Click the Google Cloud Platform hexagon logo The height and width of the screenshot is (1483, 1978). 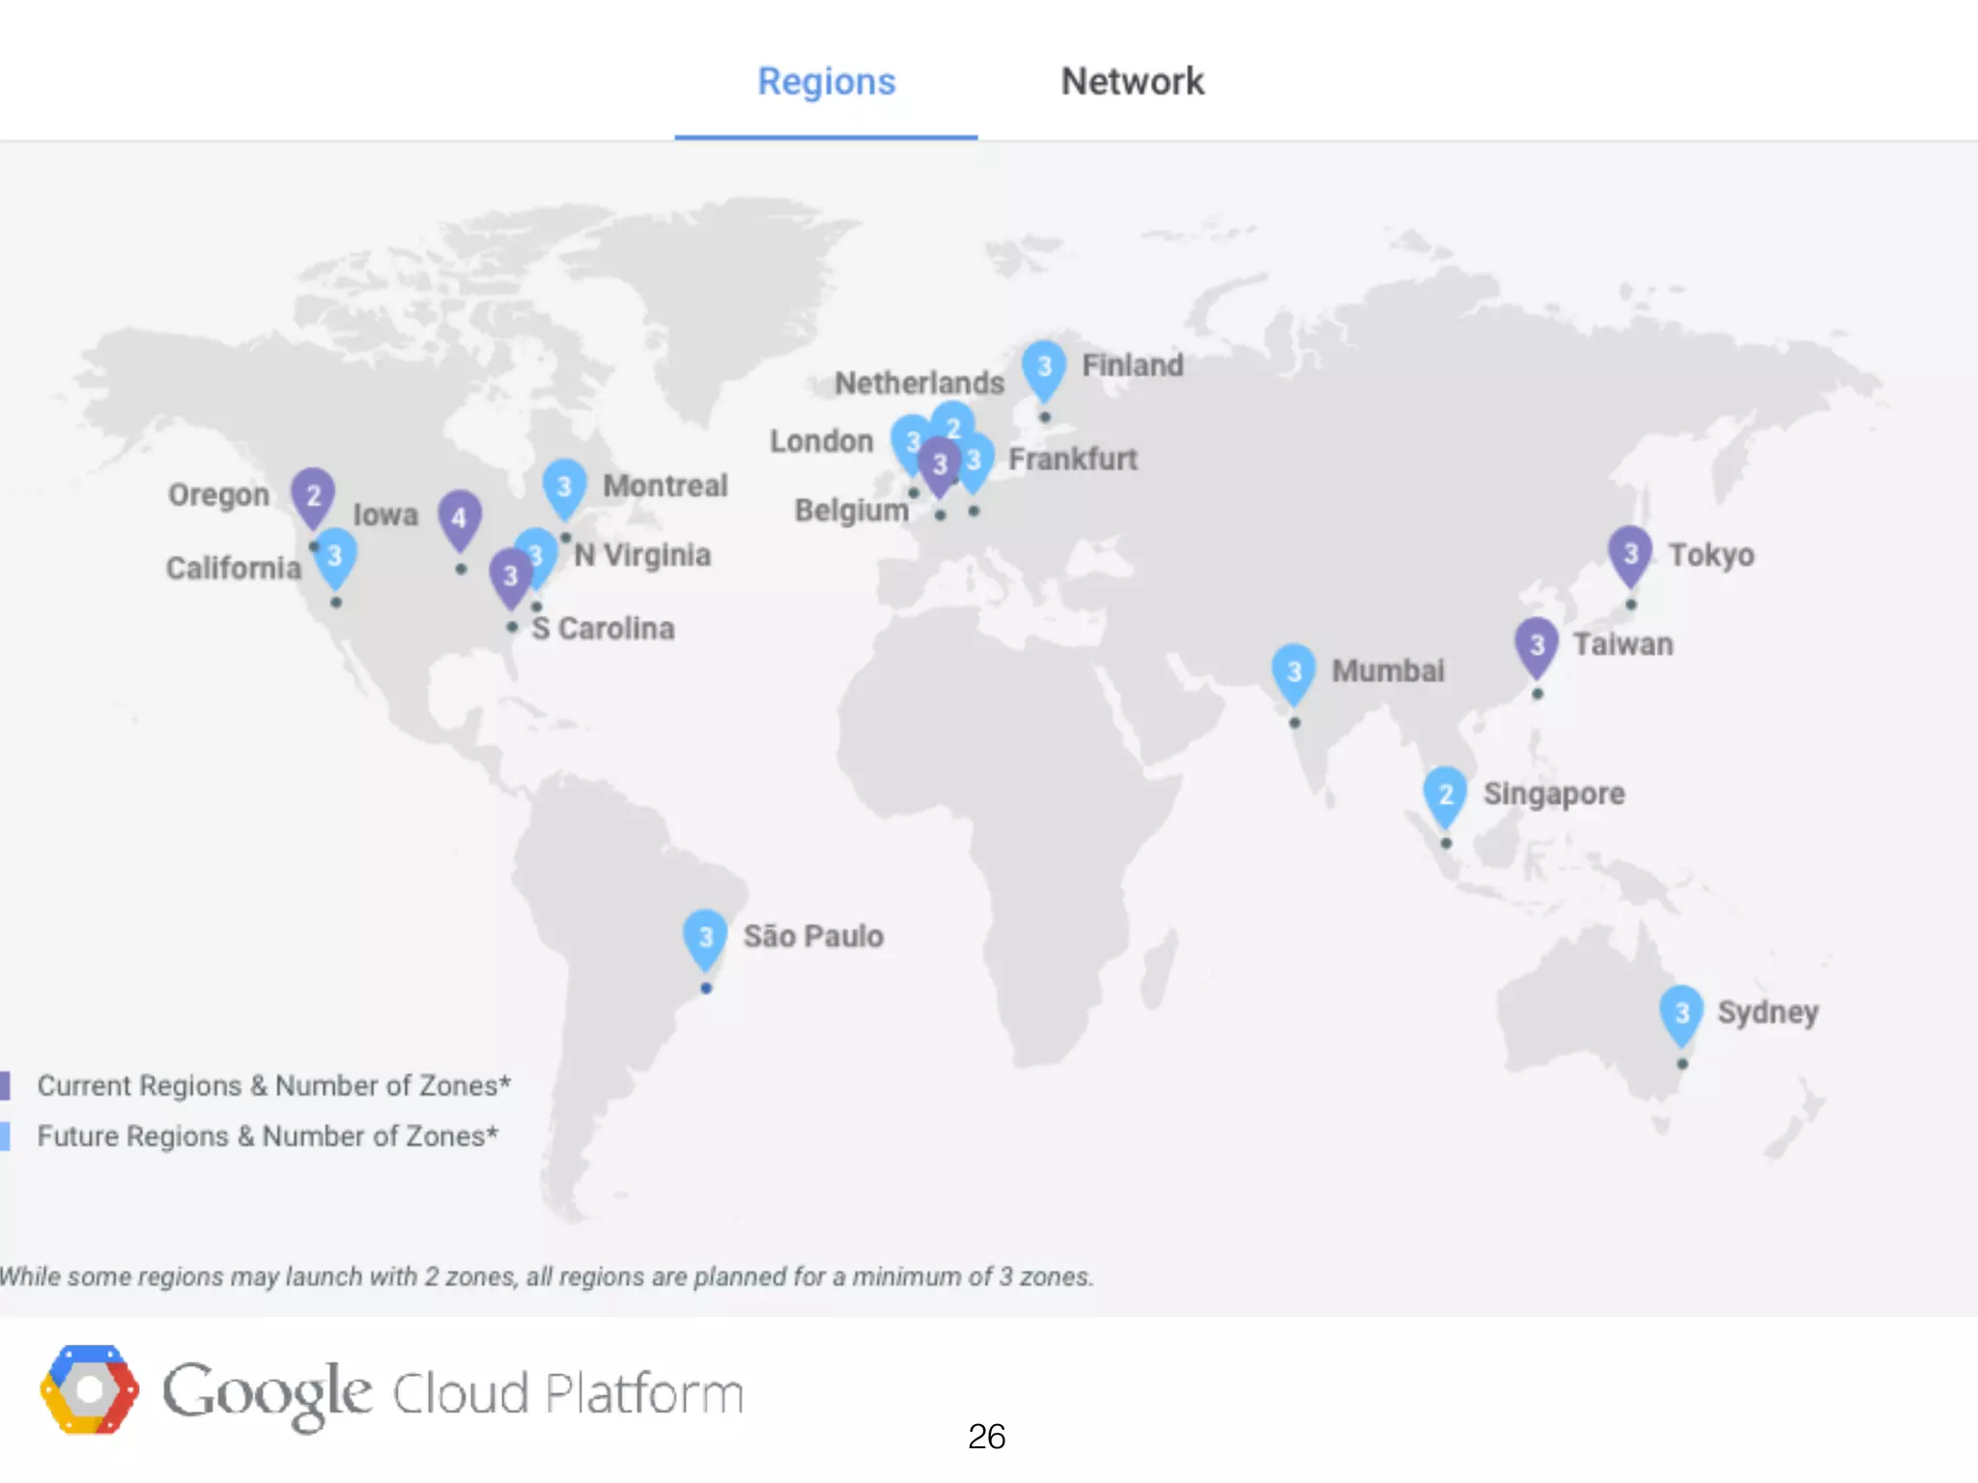(89, 1389)
